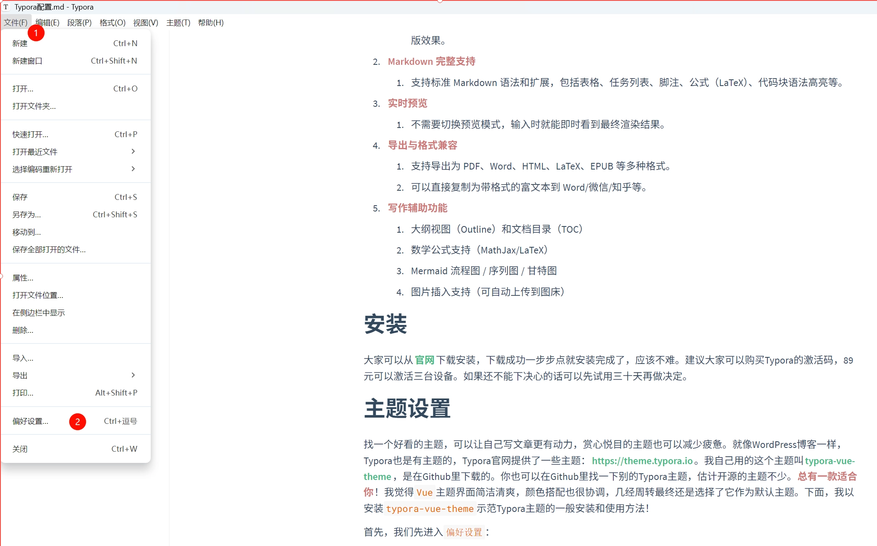877x546 pixels.
Task: Choose 关闭 menu entry
Action: click(x=76, y=449)
